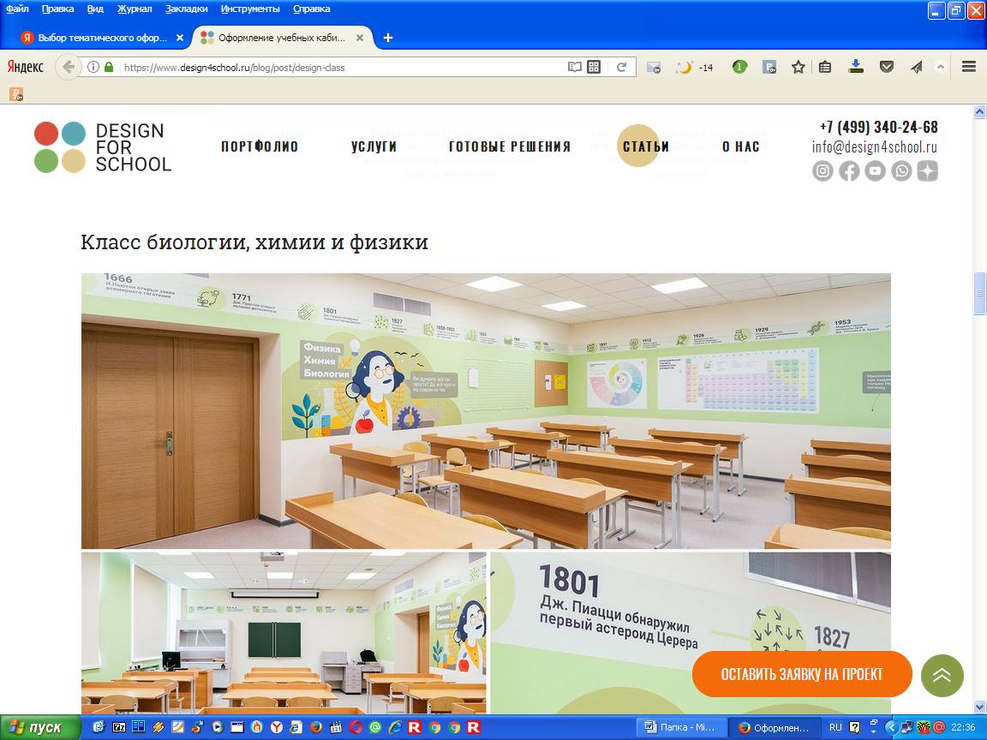This screenshot has width=987, height=740.
Task: Click the green scroll-to-top round button
Action: (x=942, y=676)
